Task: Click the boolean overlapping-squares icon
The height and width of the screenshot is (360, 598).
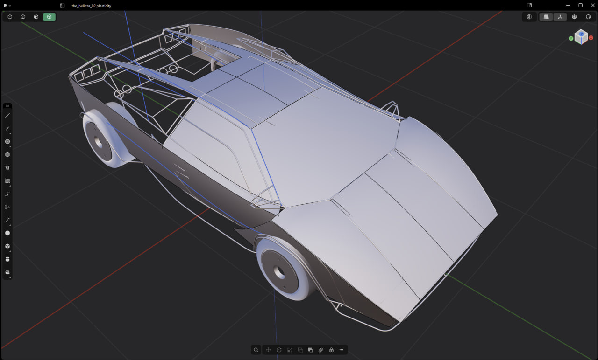Action: 310,350
